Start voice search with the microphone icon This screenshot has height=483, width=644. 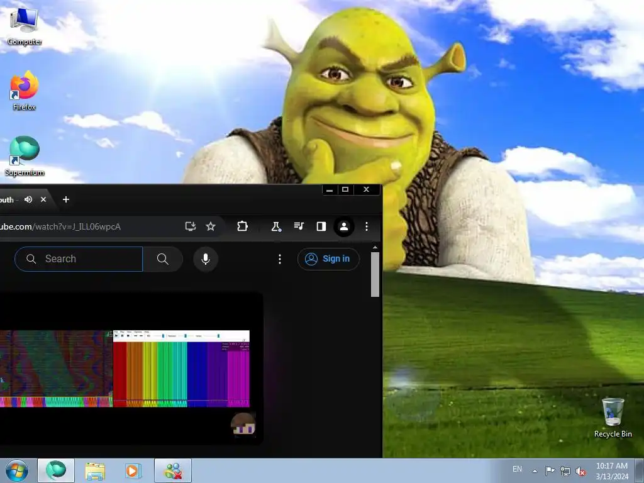click(x=206, y=258)
